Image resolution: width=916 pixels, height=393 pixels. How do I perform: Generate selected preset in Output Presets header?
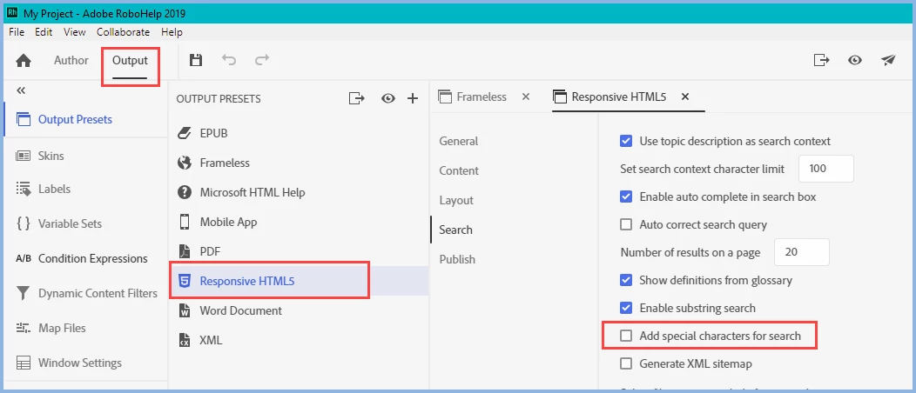click(356, 98)
